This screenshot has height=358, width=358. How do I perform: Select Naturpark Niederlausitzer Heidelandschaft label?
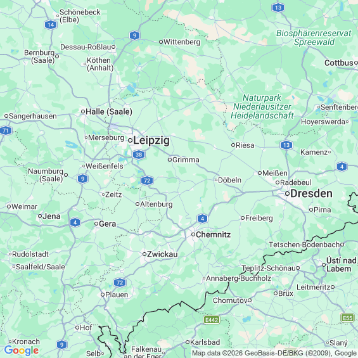262,106
